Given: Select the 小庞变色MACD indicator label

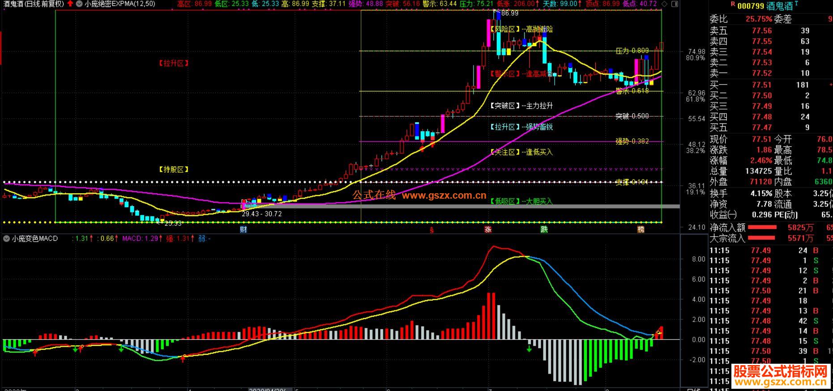Looking at the screenshot, I should click(x=35, y=238).
